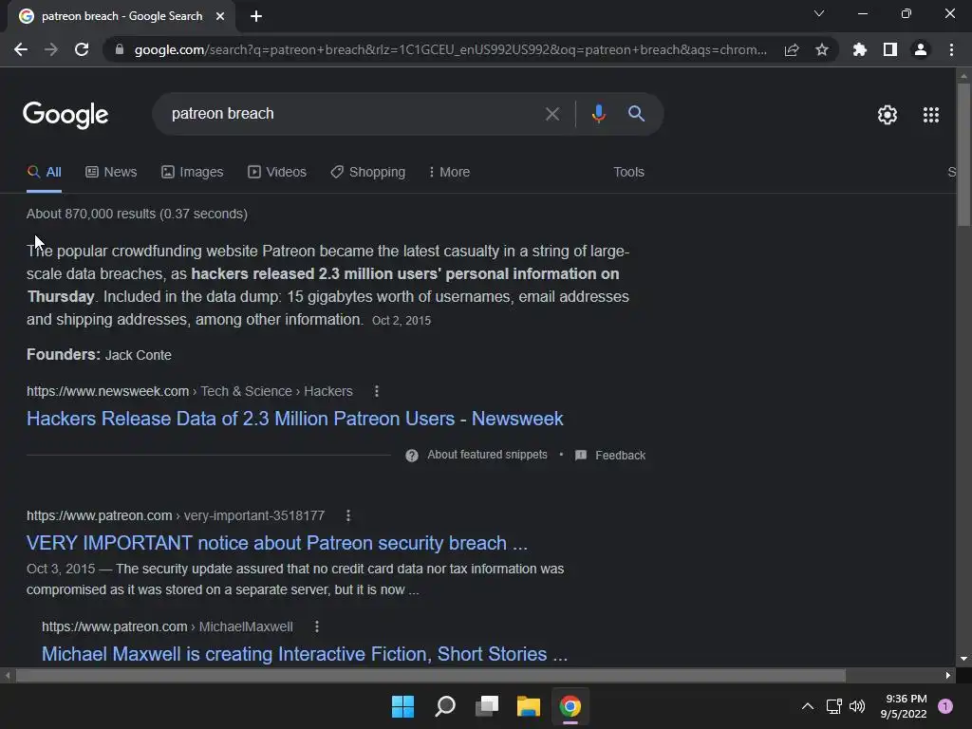Select the patreon breach browser tab
The width and height of the screenshot is (972, 729).
coord(121,17)
